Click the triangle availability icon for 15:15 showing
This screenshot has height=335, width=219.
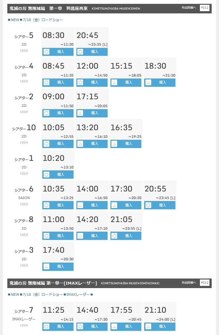tap(114, 82)
